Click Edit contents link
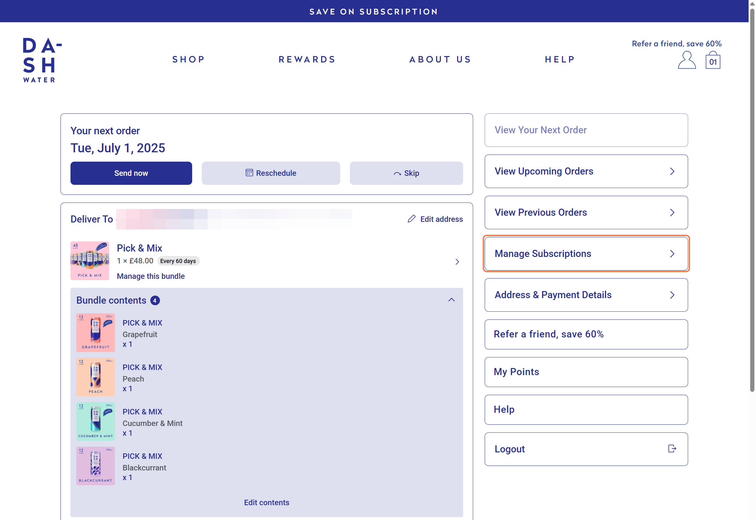Image resolution: width=756 pixels, height=520 pixels. pos(266,502)
